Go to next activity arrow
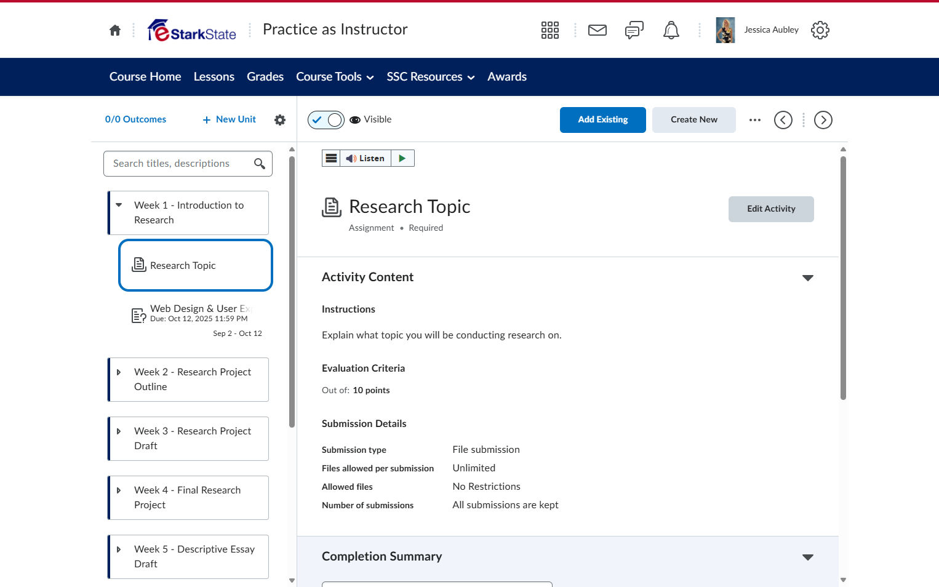 (x=823, y=120)
